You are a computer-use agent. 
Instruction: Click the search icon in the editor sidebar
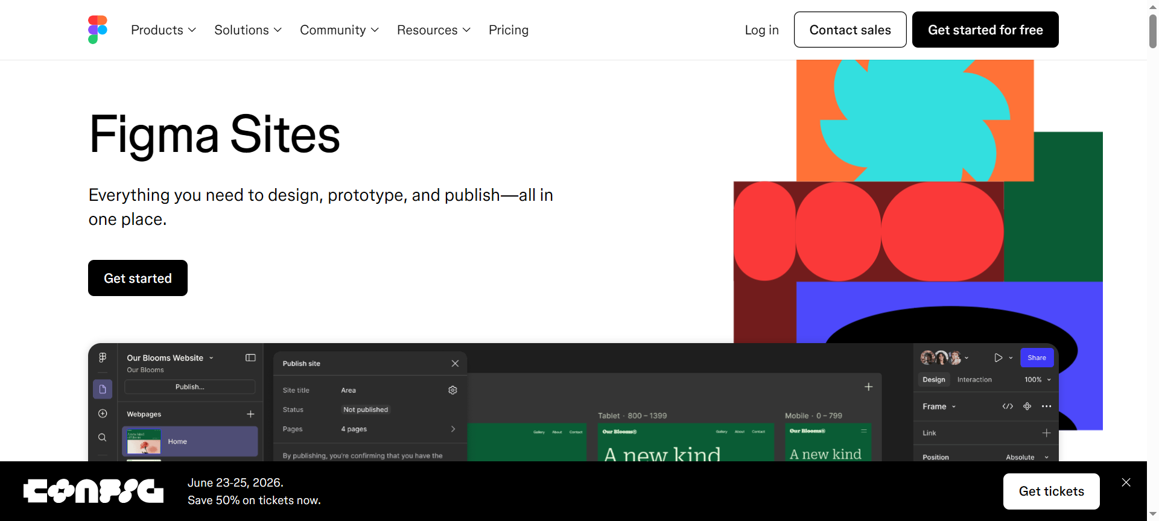pos(103,438)
